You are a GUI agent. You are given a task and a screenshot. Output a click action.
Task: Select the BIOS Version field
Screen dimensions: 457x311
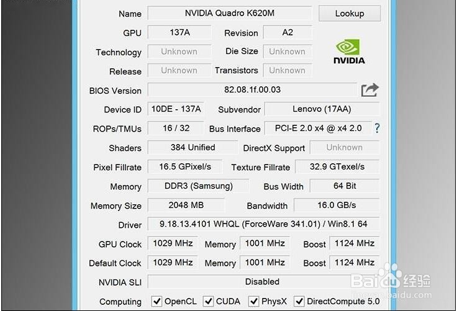coord(252,90)
